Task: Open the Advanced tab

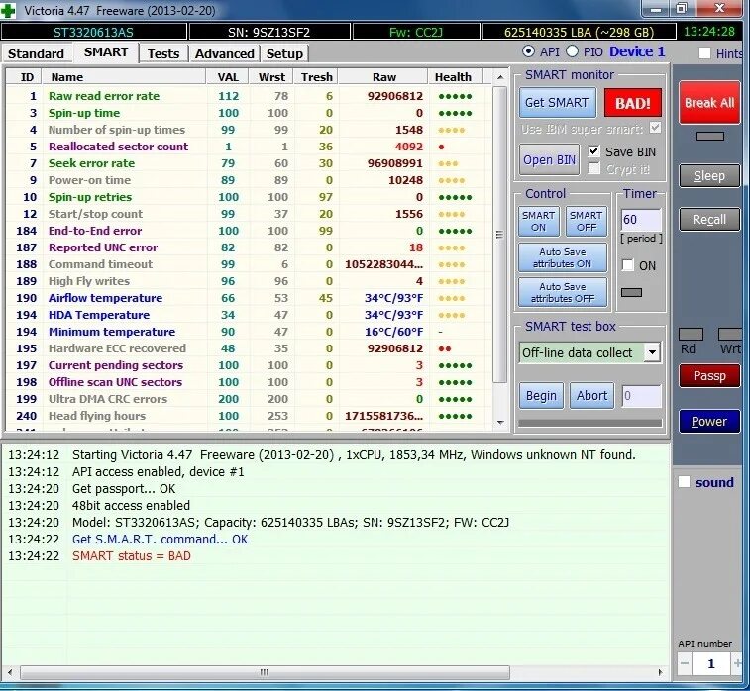Action: [224, 53]
